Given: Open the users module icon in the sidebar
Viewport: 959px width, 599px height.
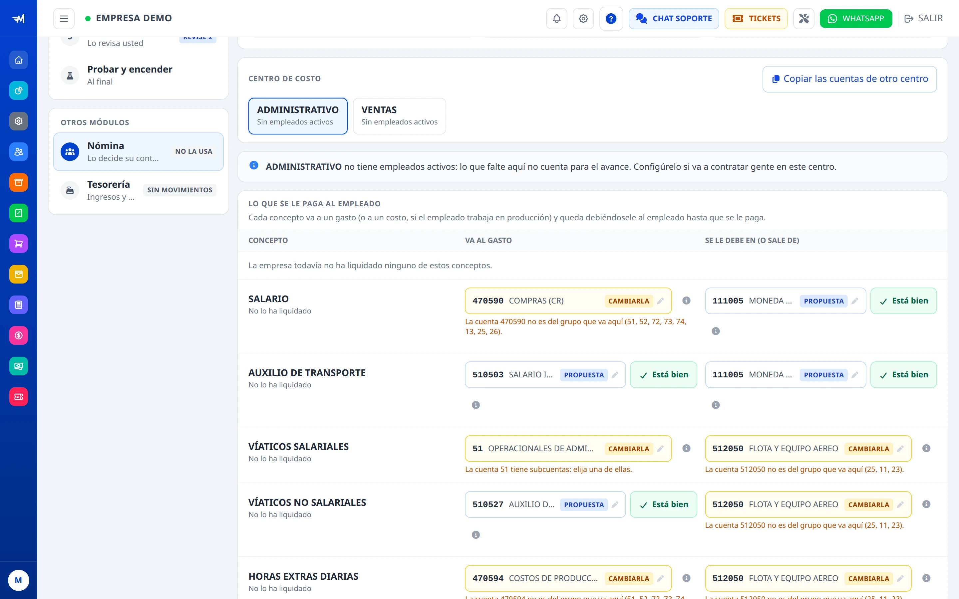Looking at the screenshot, I should (x=19, y=152).
